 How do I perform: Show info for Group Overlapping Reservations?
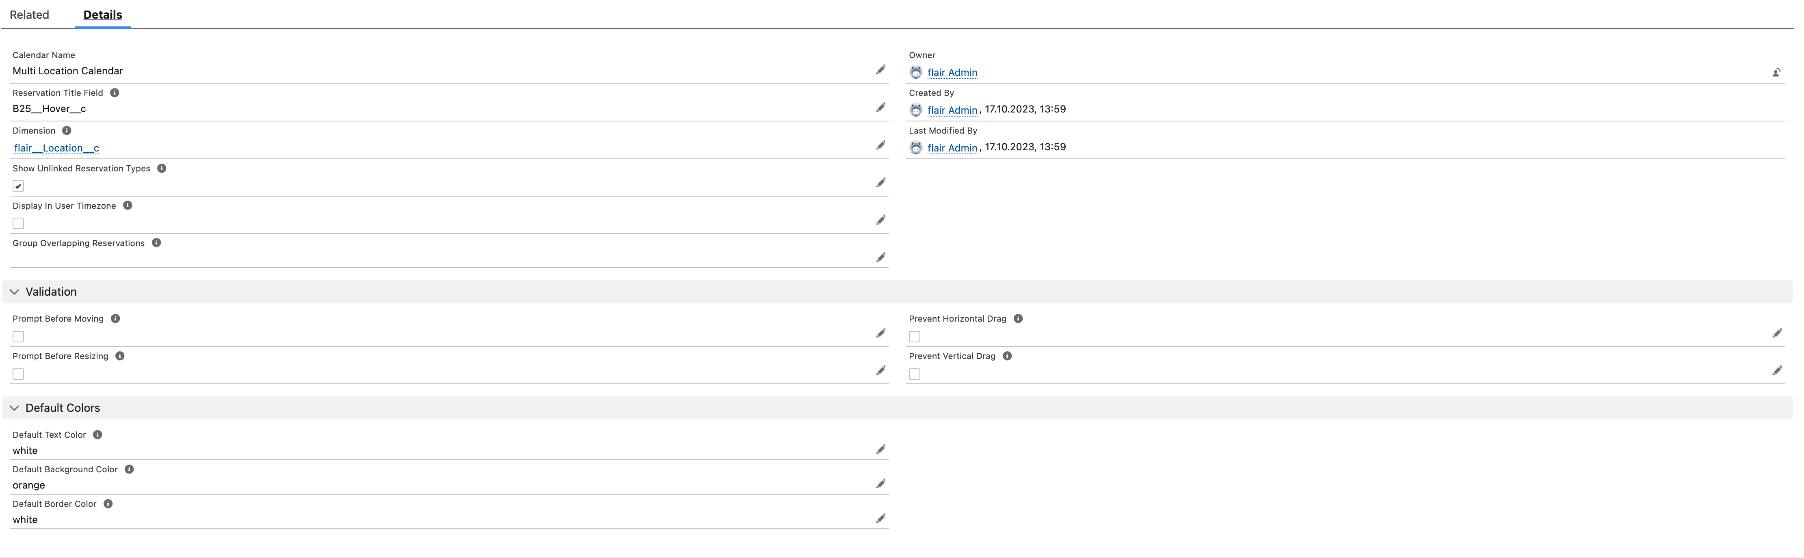pyautogui.click(x=156, y=243)
